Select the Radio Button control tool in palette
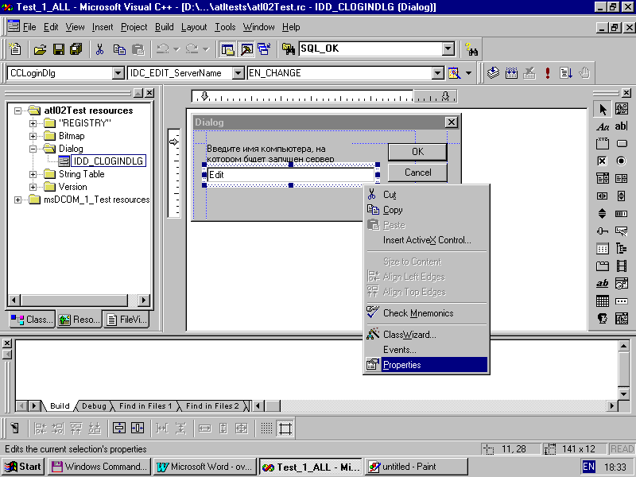This screenshot has width=636, height=477. pos(621,161)
